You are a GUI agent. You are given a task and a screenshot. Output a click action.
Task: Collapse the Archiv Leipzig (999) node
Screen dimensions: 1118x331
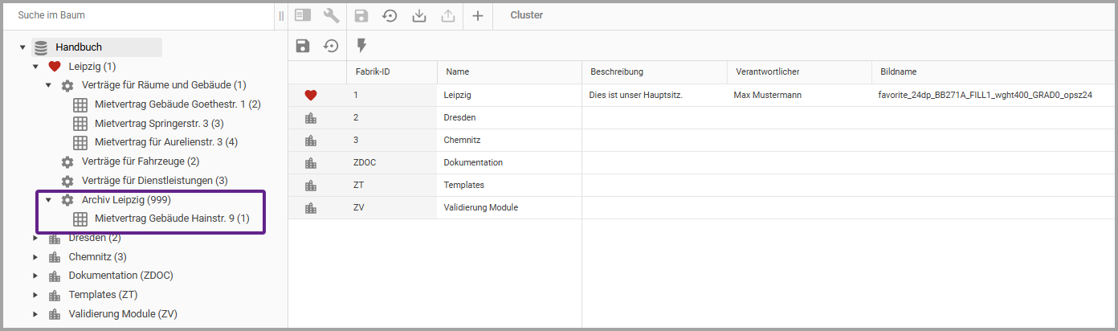tap(48, 199)
